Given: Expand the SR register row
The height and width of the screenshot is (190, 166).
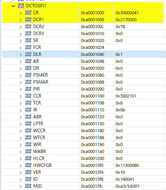Looking at the screenshot, I should point(20,41).
